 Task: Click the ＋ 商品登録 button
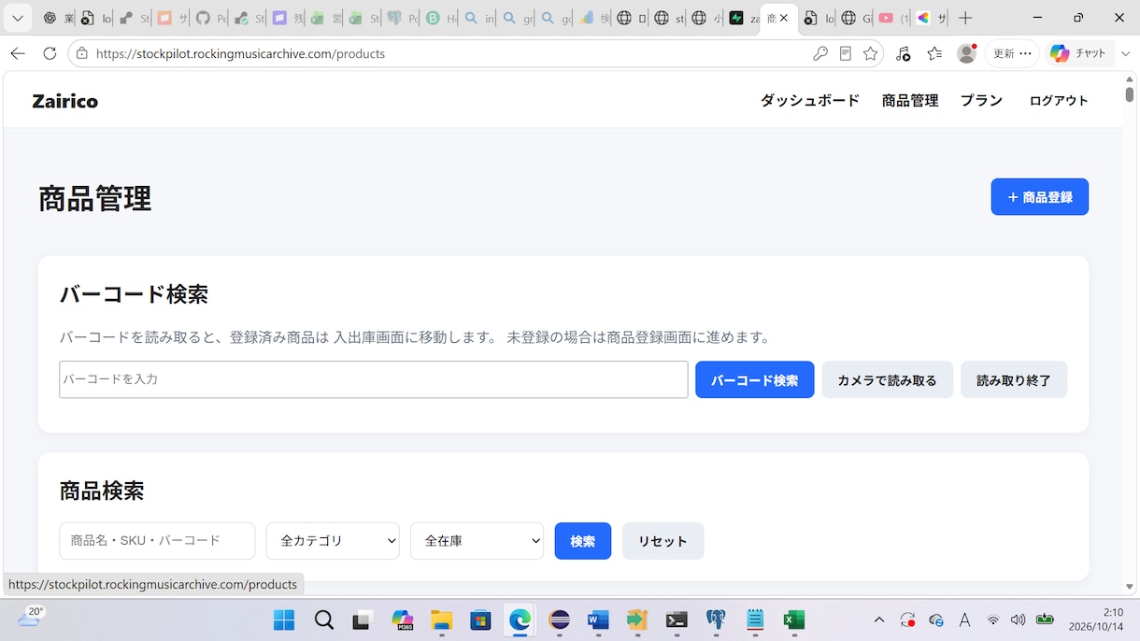(x=1040, y=197)
